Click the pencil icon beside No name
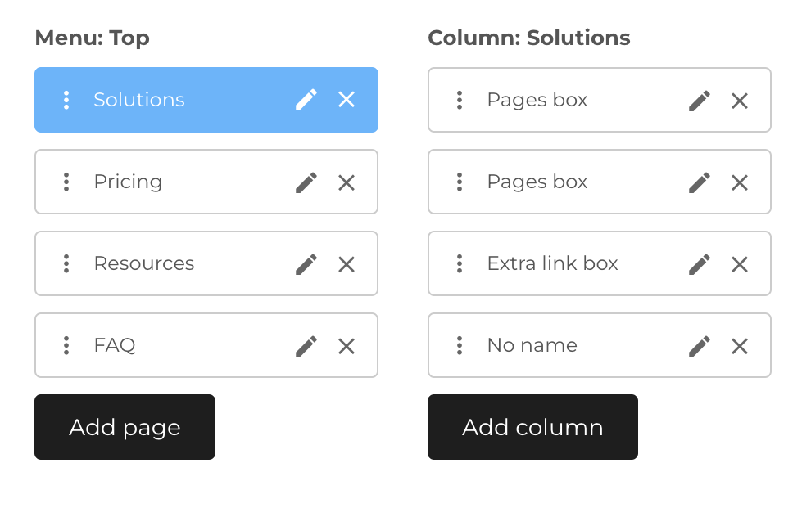This screenshot has height=517, width=811. coord(699,345)
